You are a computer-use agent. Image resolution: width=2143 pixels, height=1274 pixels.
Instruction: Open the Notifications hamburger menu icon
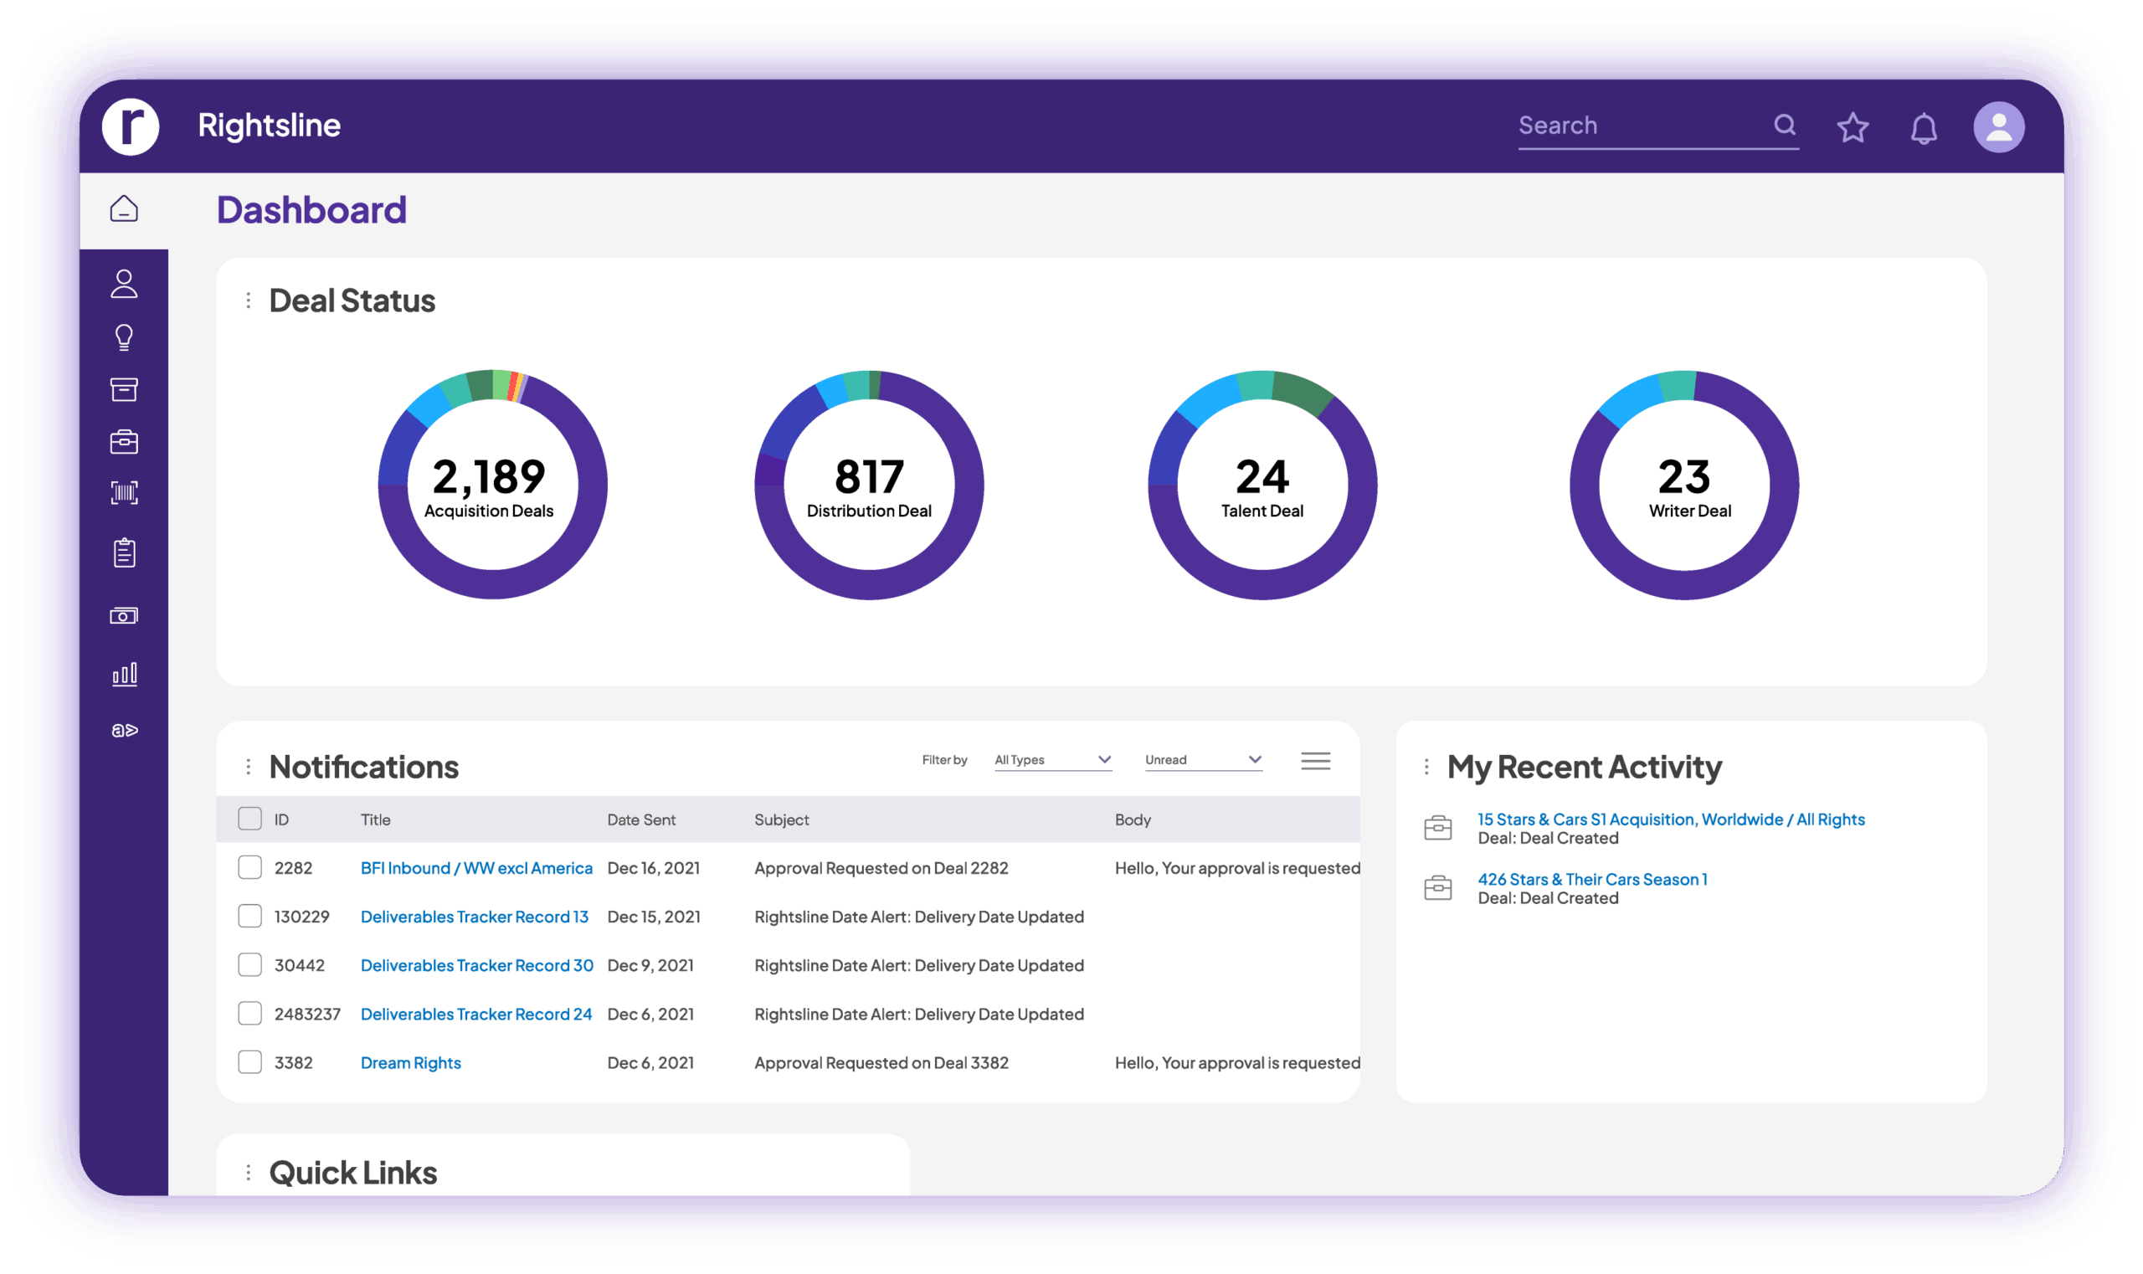coord(1315,761)
